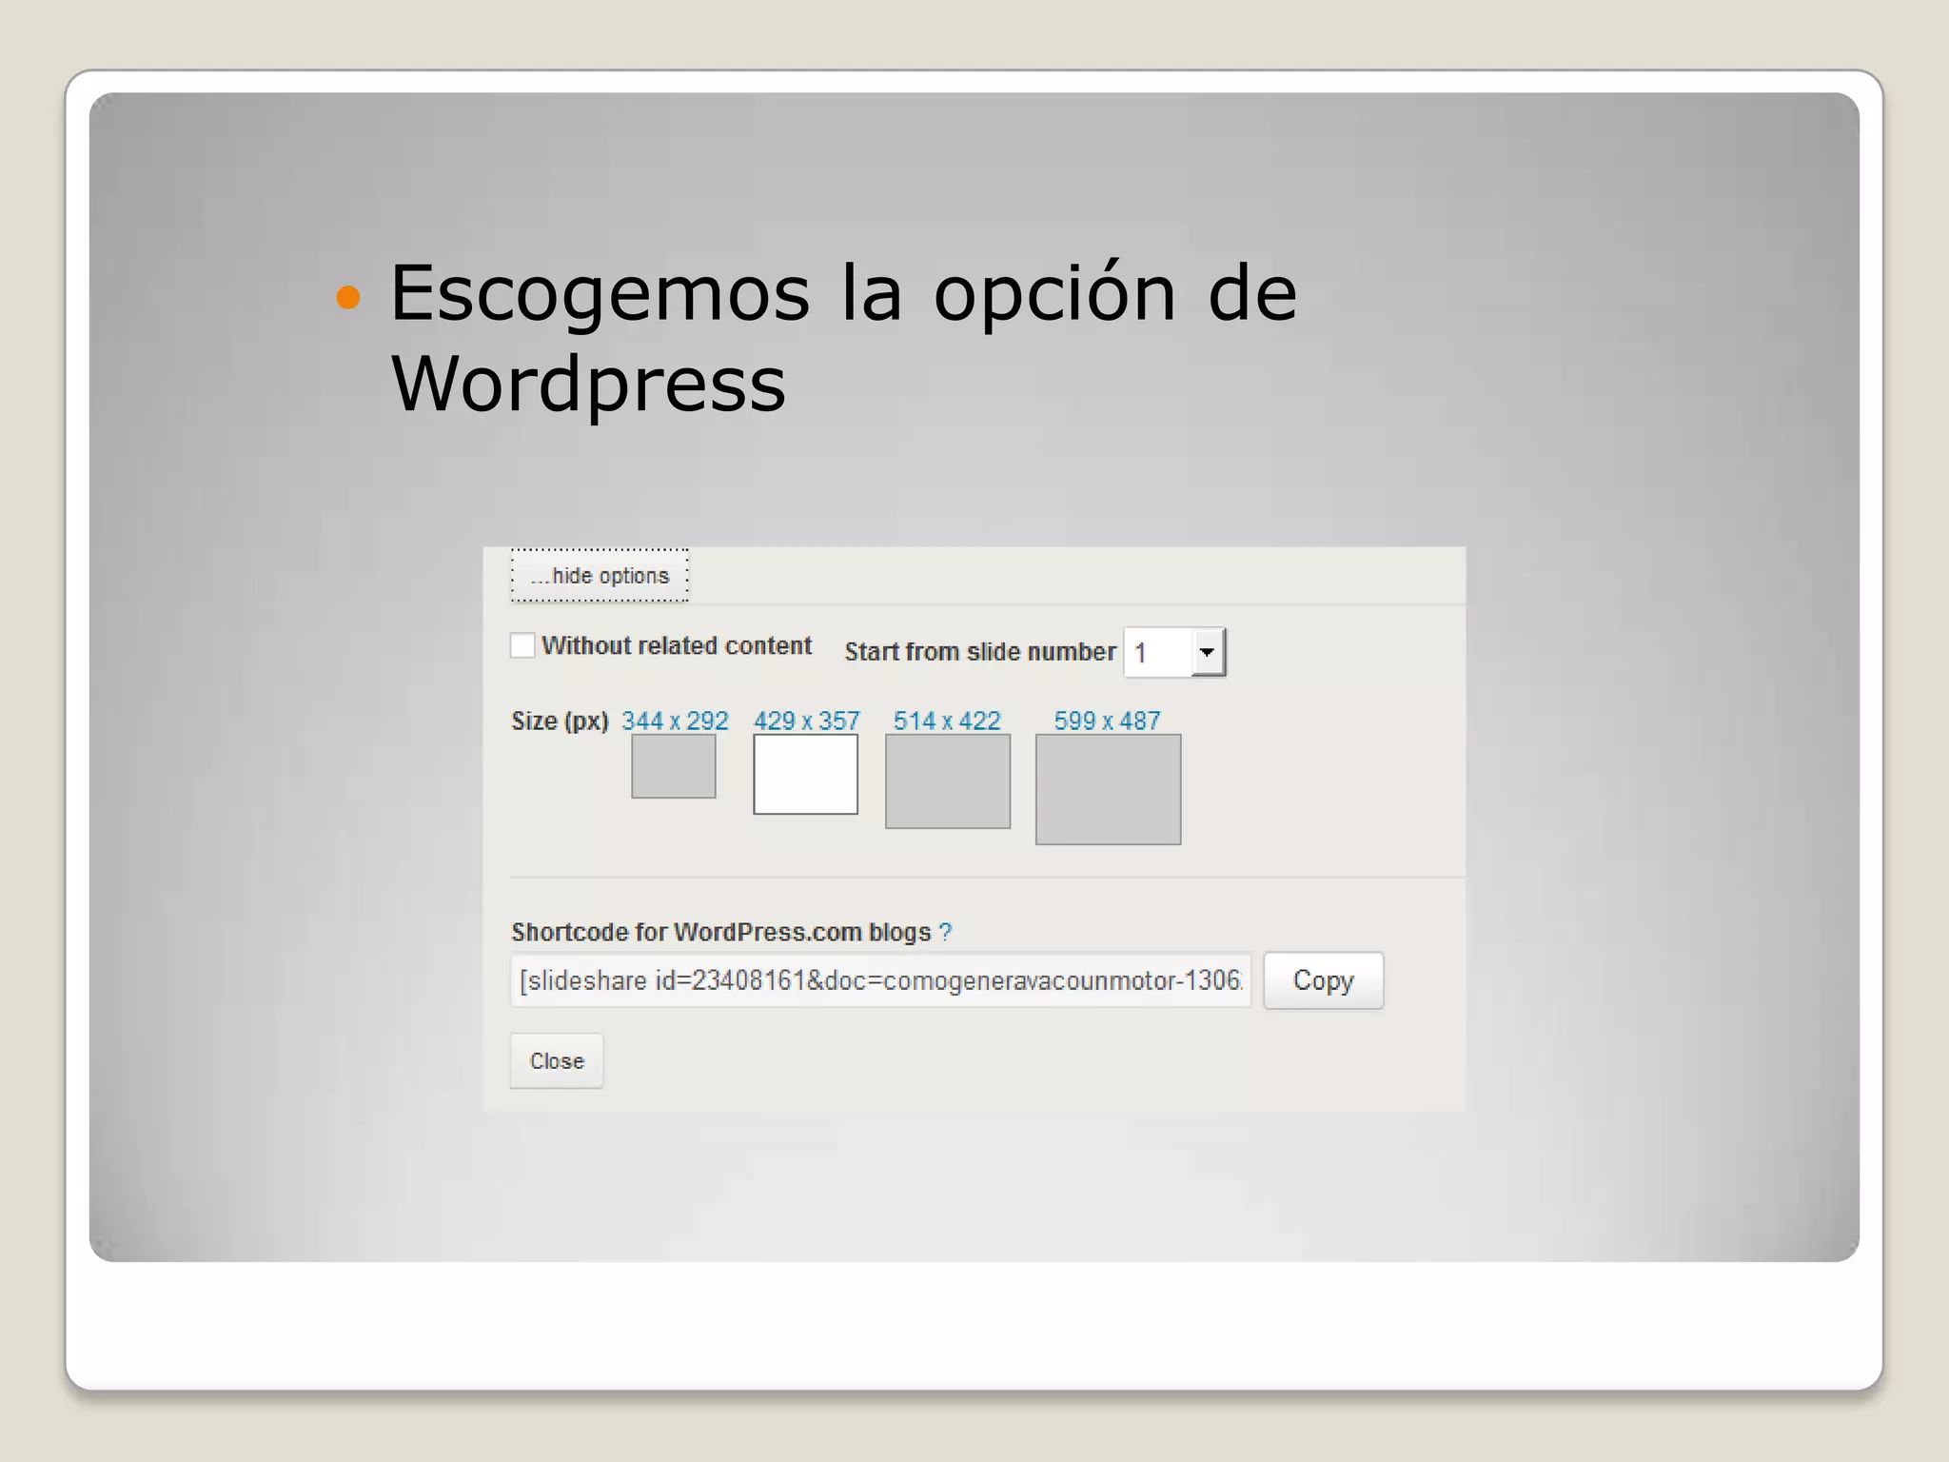
Task: Open the 'Start from slide number' dropdown
Action: [1175, 652]
